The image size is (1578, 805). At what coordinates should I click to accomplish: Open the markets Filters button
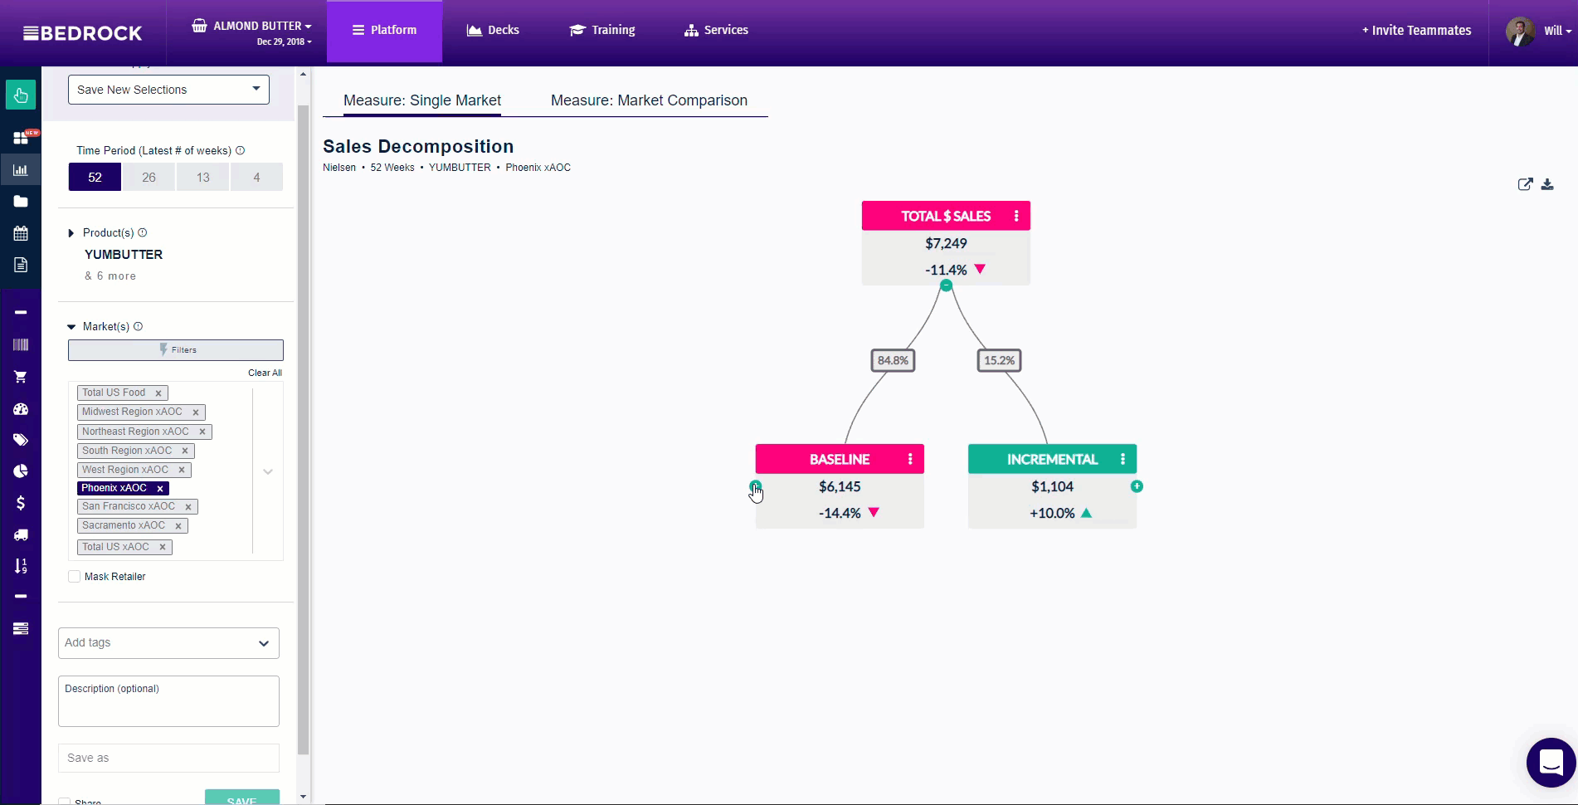(x=176, y=350)
